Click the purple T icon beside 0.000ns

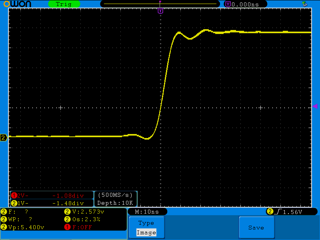tap(228, 4)
